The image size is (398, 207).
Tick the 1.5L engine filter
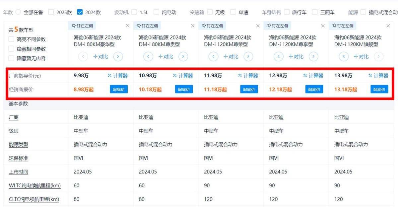134,12
